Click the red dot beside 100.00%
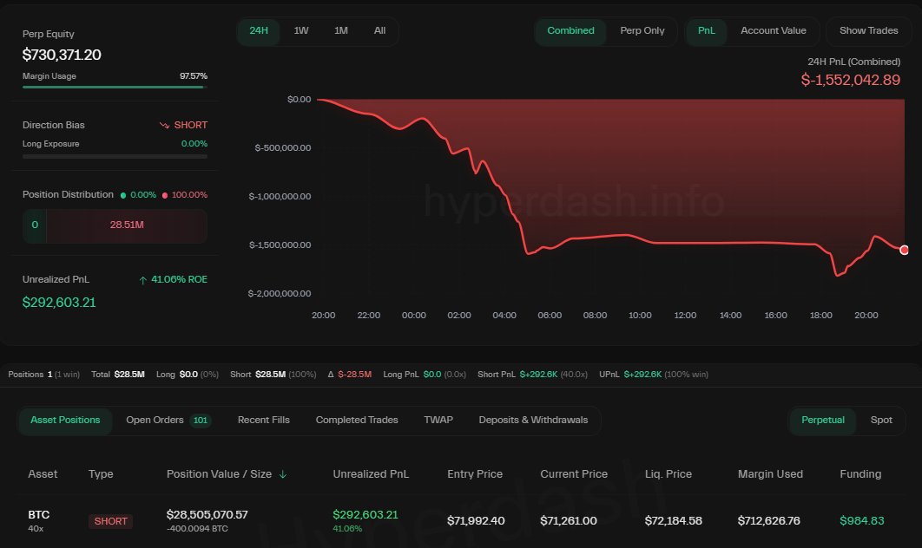 pos(166,195)
